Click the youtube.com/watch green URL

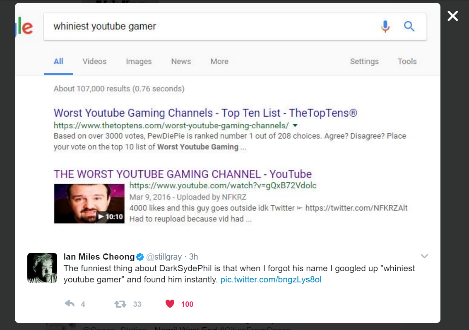223,185
